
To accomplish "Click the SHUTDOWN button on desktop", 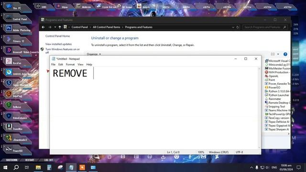I will 11,160.
